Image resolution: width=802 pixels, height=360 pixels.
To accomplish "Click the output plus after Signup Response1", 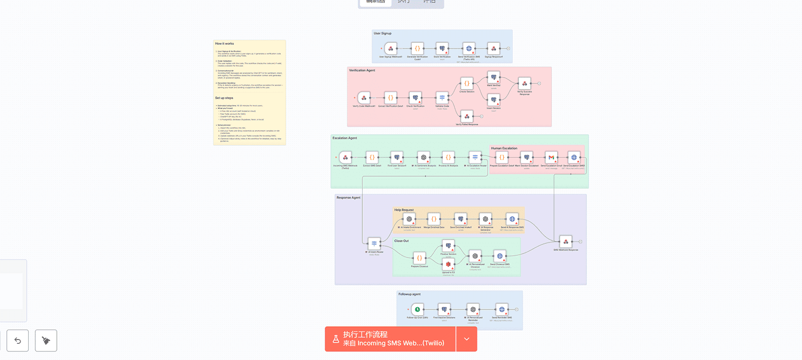I will tap(508, 49).
